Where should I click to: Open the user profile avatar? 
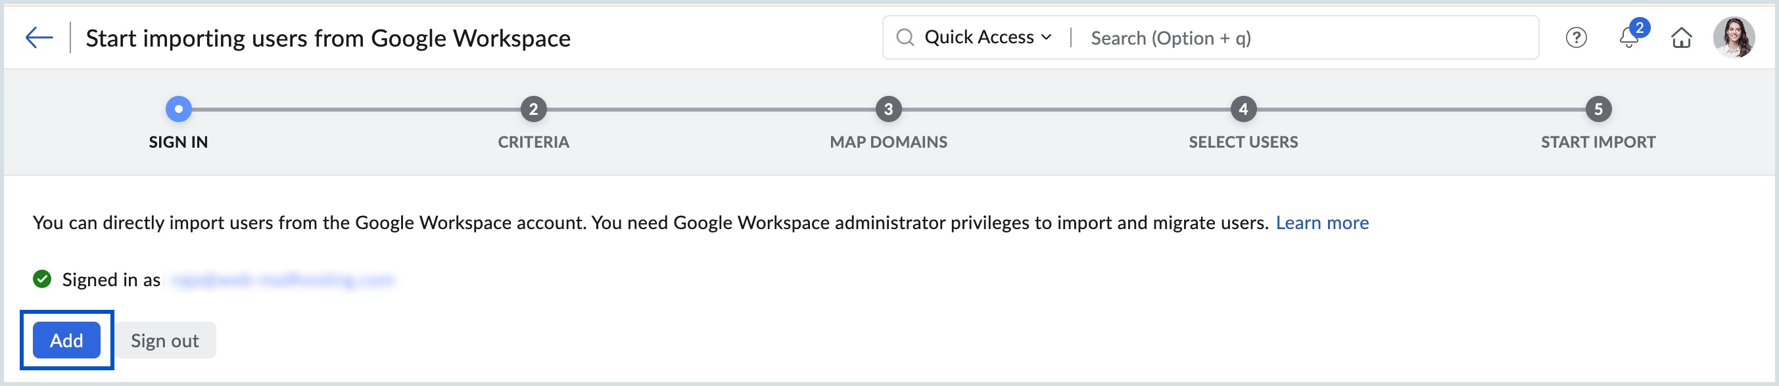(1734, 37)
